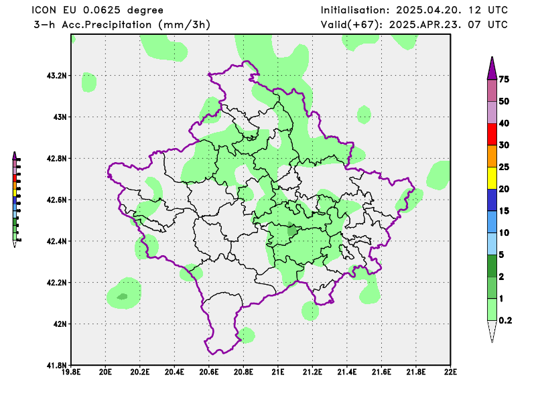The width and height of the screenshot is (536, 414).
Task: Click the darker green rain spot near 21.1E 42.45N
Action: tap(292, 230)
